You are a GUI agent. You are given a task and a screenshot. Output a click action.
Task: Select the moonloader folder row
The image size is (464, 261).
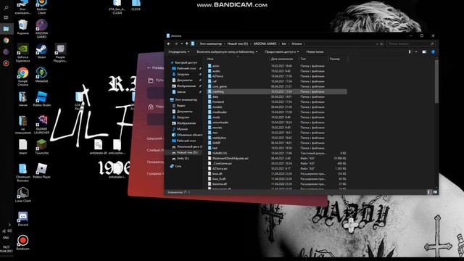tap(277, 123)
